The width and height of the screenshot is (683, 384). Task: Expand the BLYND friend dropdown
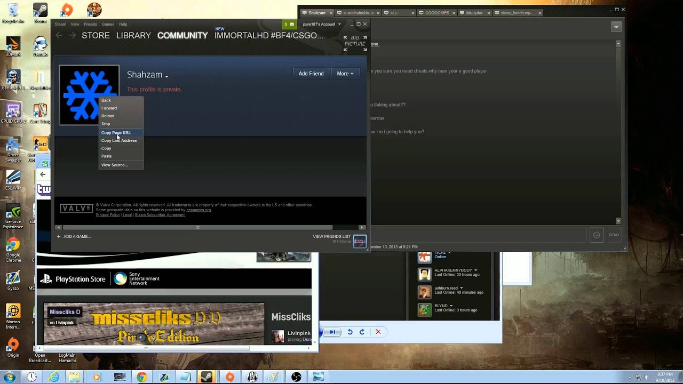point(451,306)
